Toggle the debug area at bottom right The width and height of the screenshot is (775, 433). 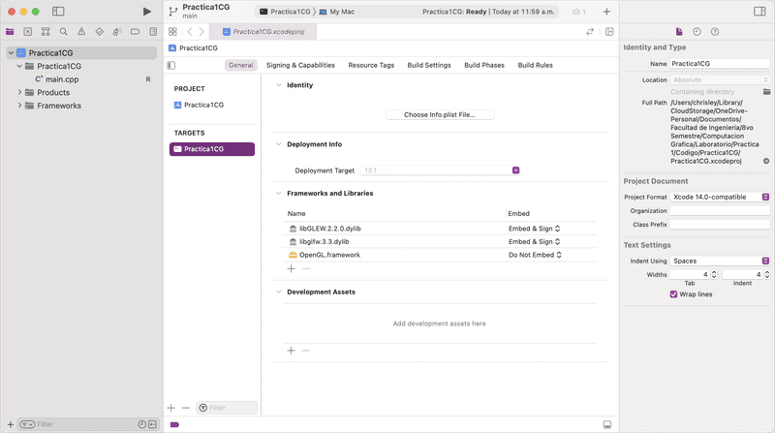click(607, 424)
